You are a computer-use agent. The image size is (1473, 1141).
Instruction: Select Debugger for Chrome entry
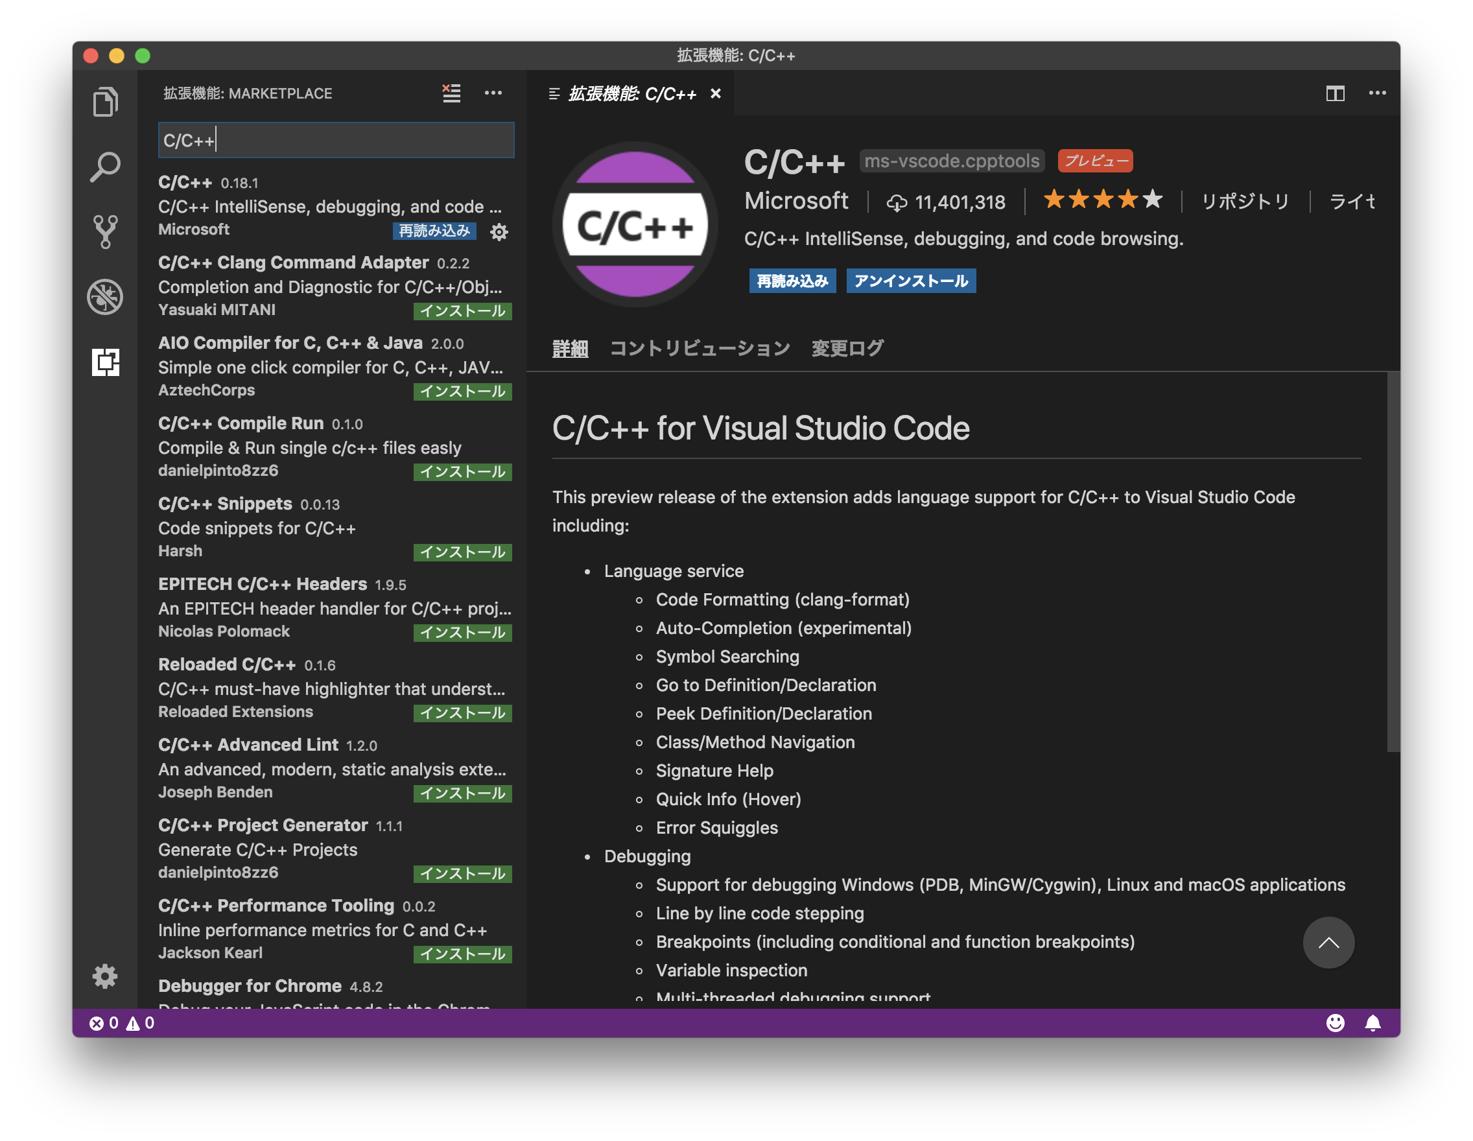(333, 989)
